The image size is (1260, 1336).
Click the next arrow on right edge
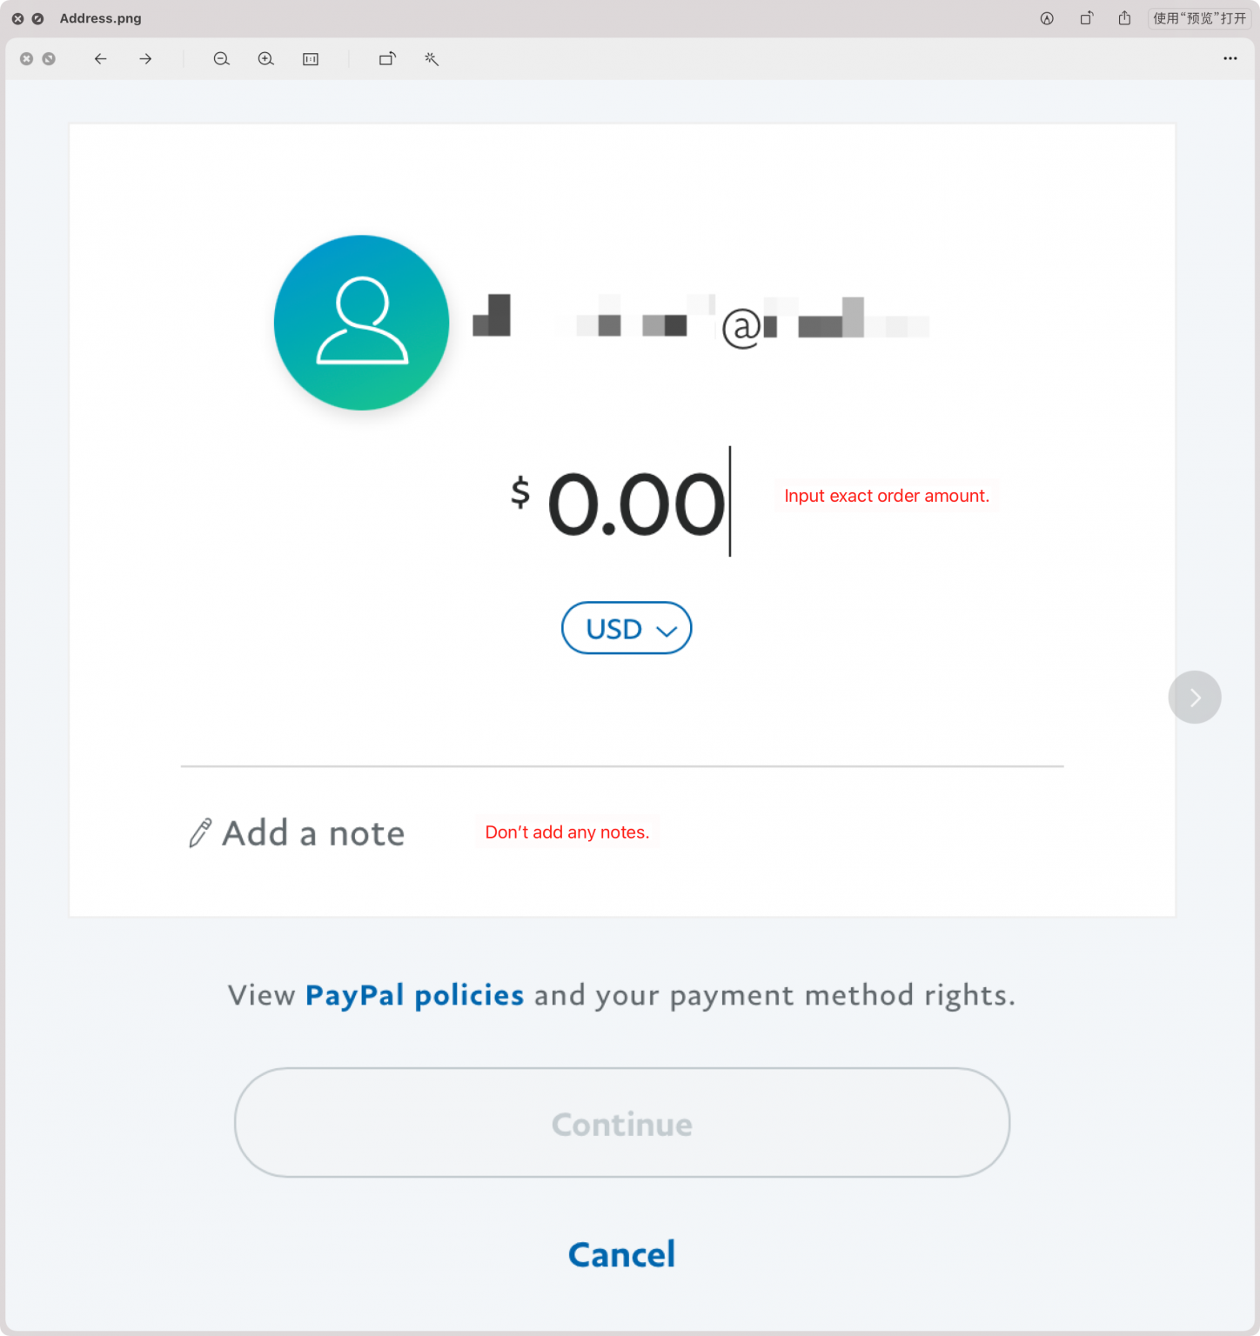point(1194,697)
